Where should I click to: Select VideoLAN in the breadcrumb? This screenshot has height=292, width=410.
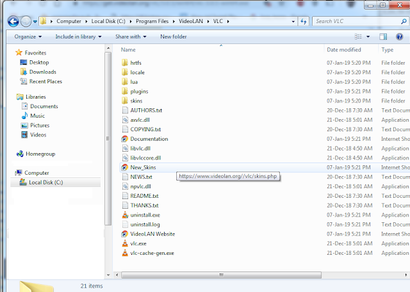[191, 21]
